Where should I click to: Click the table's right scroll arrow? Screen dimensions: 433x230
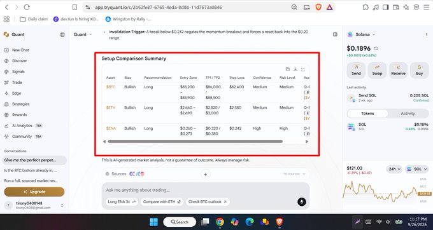306,141
